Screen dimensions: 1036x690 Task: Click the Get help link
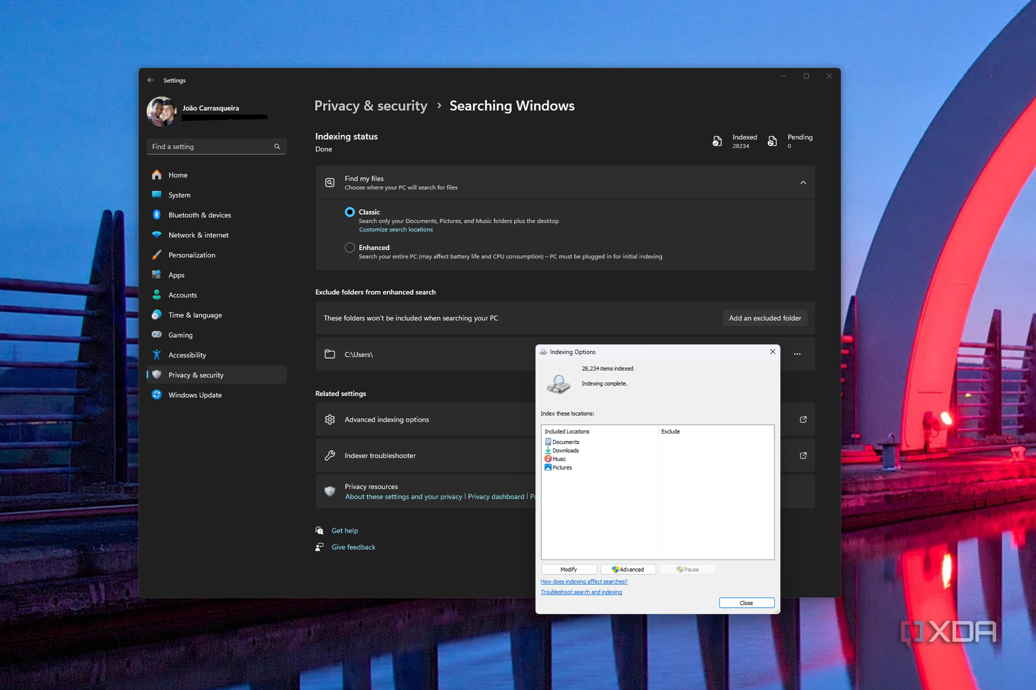coord(345,531)
